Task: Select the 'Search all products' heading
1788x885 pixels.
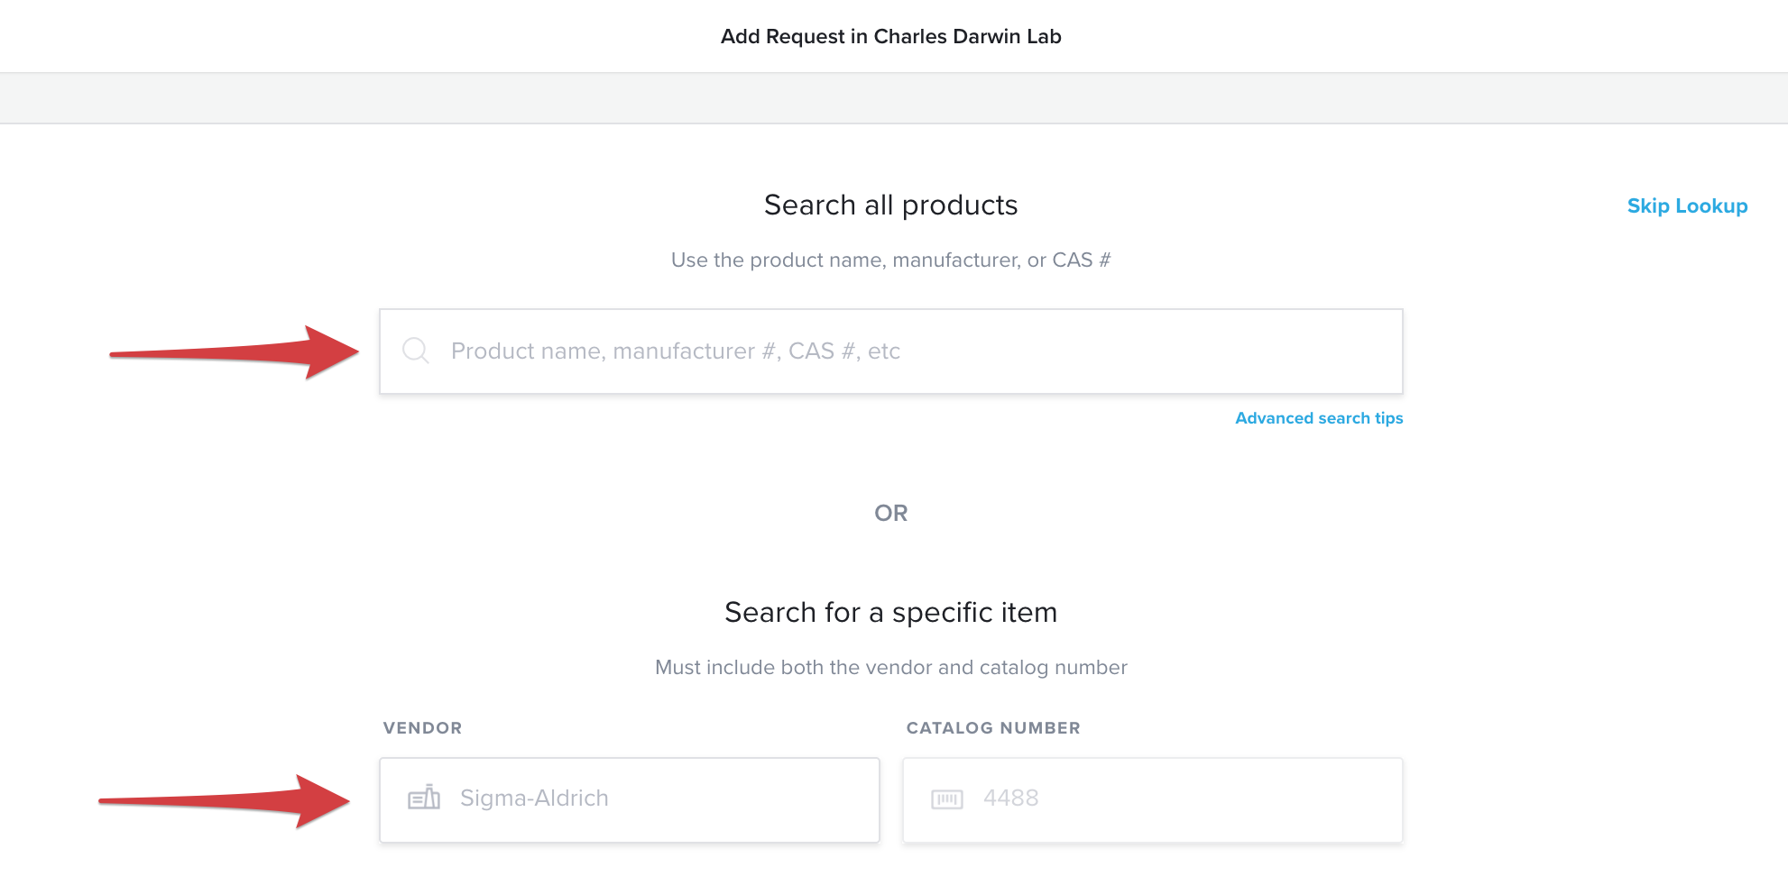Action: 891,205
